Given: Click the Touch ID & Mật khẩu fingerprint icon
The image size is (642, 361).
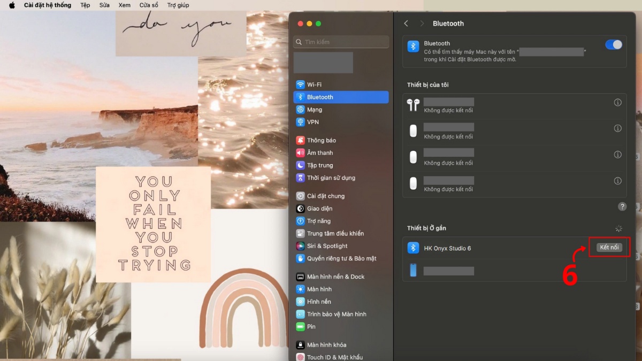Looking at the screenshot, I should pyautogui.click(x=301, y=357).
